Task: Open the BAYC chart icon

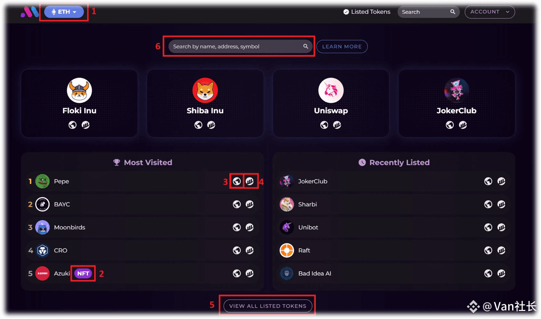Action: coord(250,204)
